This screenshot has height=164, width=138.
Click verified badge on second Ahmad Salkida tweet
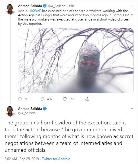click(x=45, y=109)
